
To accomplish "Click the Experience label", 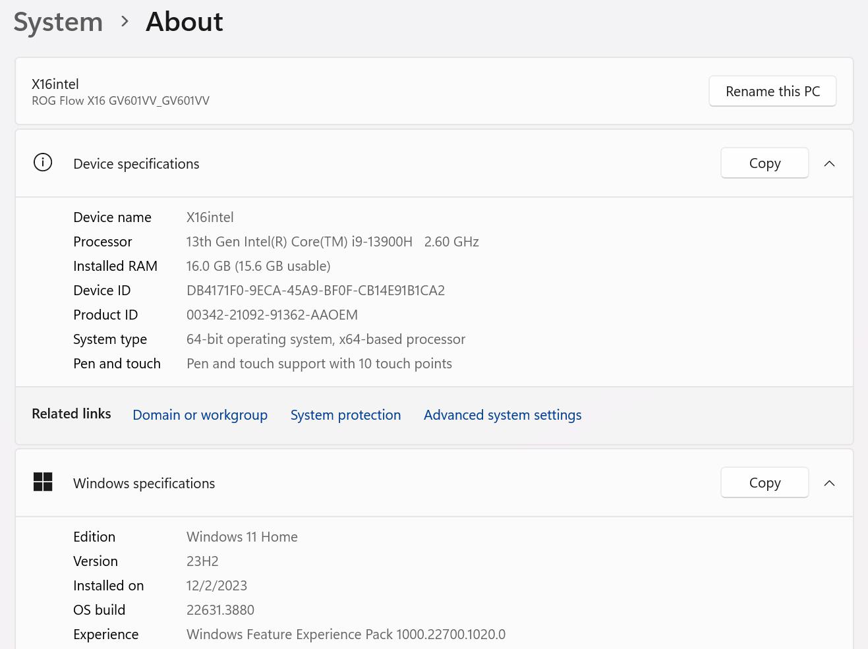I will [106, 634].
